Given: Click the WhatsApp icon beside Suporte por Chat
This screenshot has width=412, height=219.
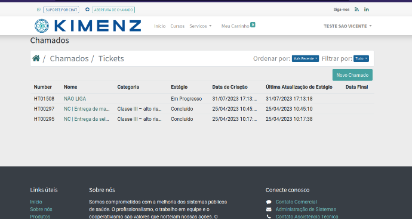Looking at the screenshot, I should point(39,10).
